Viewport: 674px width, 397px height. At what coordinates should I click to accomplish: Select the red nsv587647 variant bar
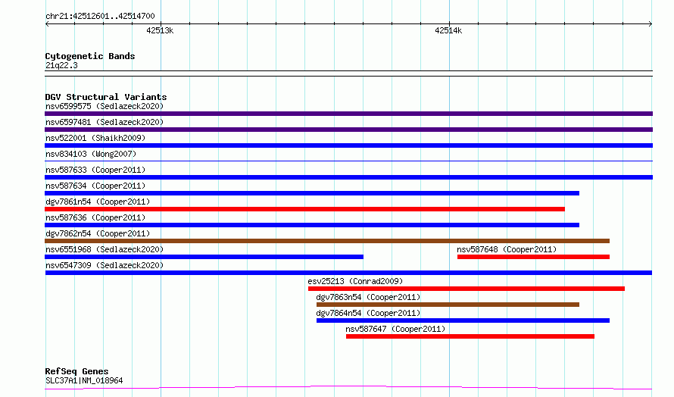pos(470,336)
